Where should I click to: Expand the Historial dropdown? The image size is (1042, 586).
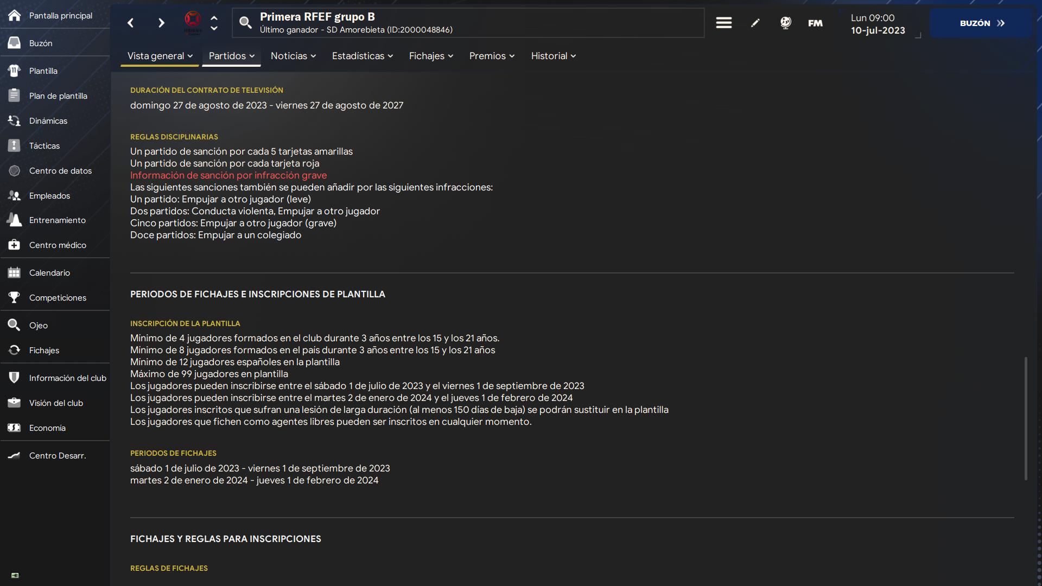554,56
